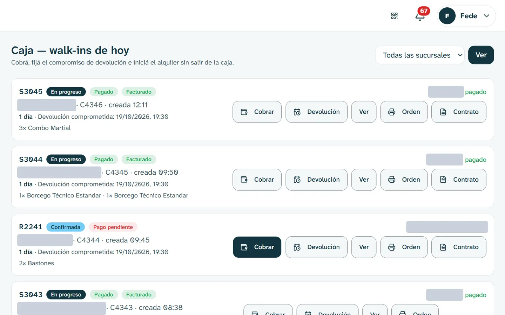Open Ver for order S3044
Viewport: 505px width, 315px height.
[364, 180]
